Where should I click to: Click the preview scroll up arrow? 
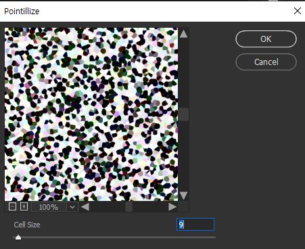(183, 34)
